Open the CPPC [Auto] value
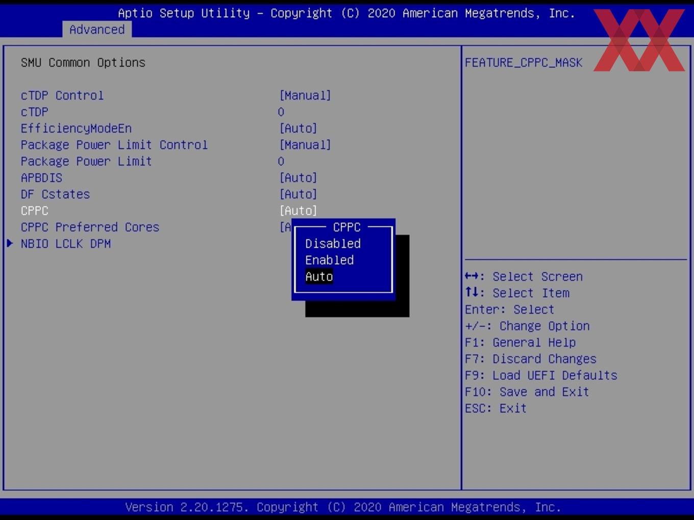This screenshot has height=520, width=694. 298,211
